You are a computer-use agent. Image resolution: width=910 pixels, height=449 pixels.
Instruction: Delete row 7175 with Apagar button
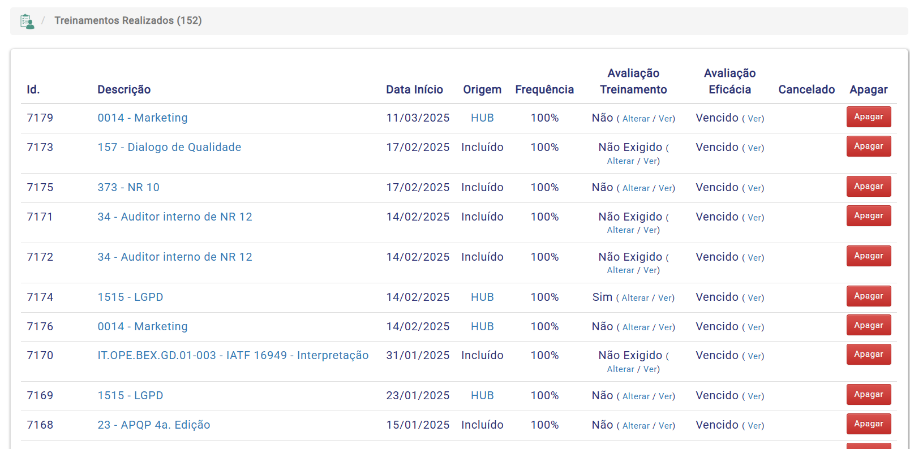[869, 187]
